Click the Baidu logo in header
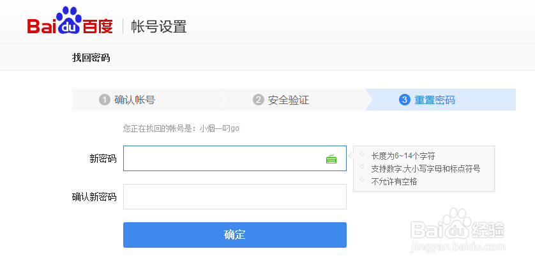Viewport: 535px width, 265px height. [x=70, y=20]
